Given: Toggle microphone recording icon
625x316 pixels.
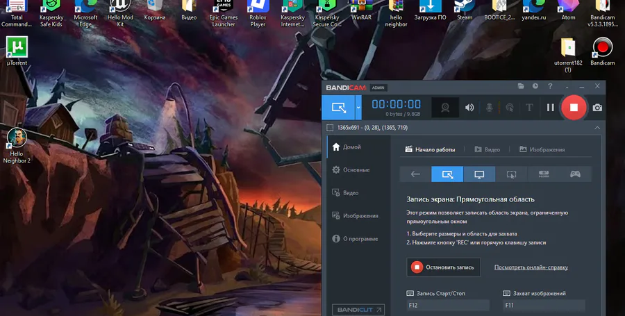Looking at the screenshot, I should point(489,108).
